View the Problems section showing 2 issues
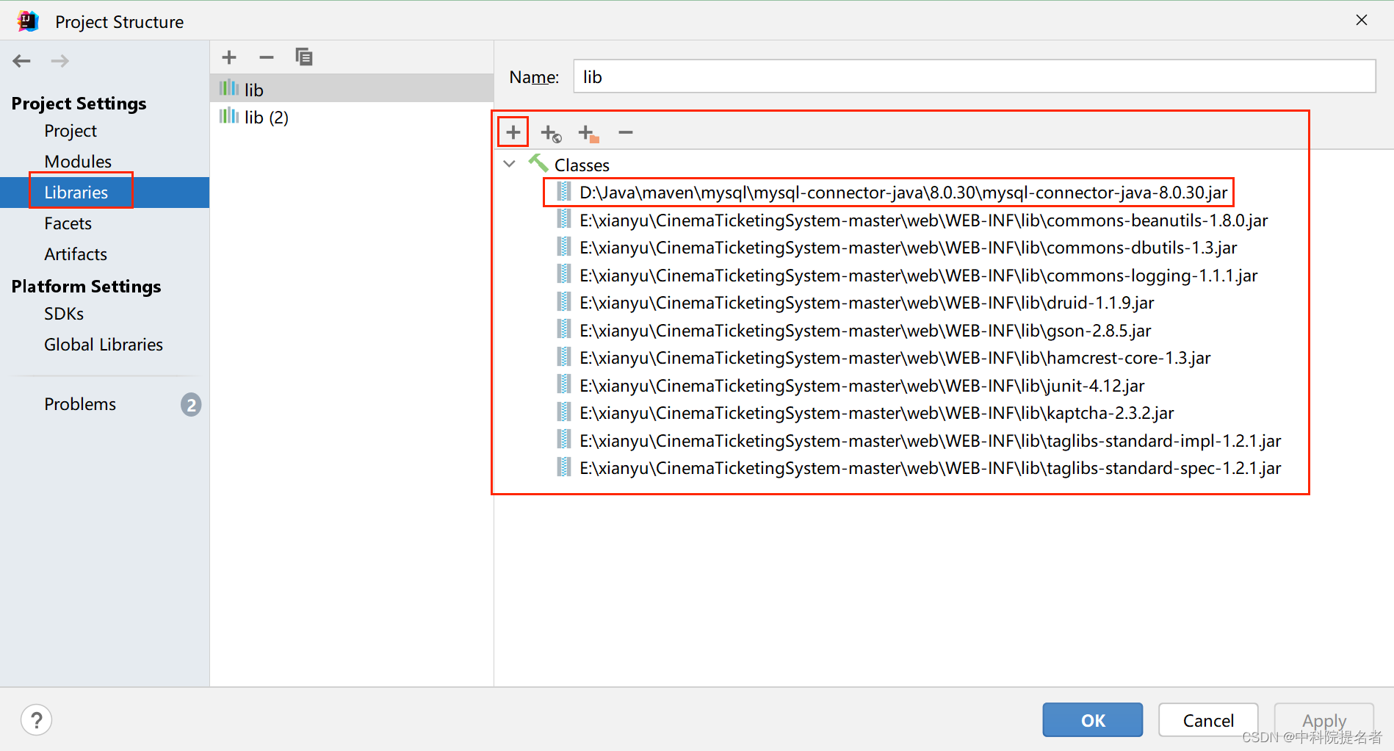1394x751 pixels. click(x=80, y=403)
